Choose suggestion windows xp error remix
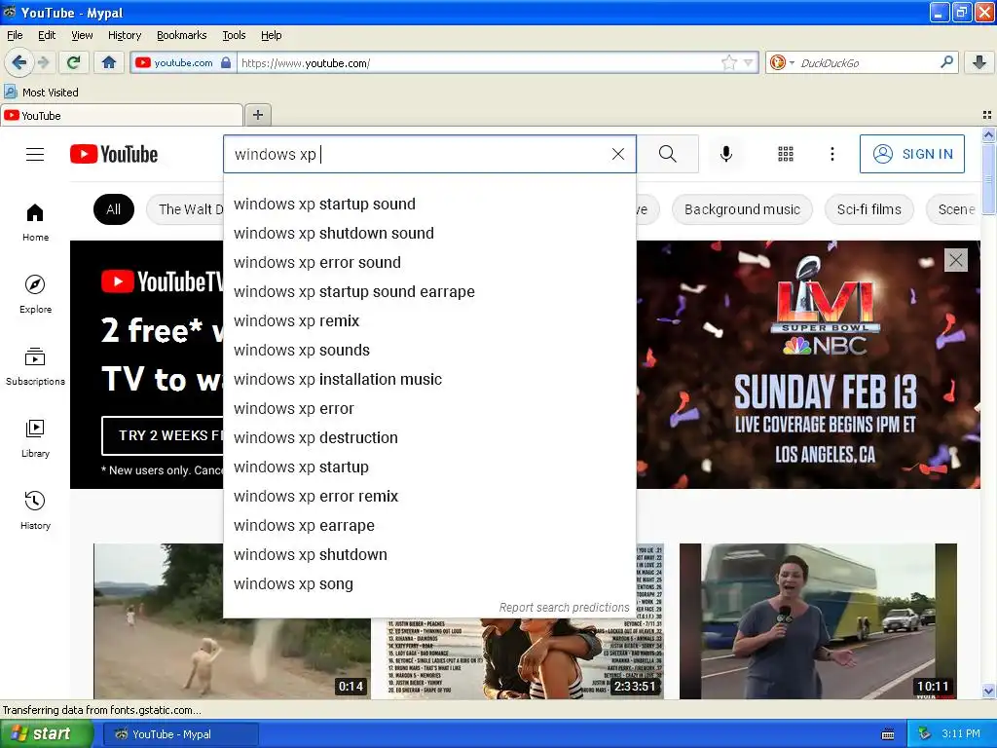Image resolution: width=997 pixels, height=748 pixels. pyautogui.click(x=429, y=497)
